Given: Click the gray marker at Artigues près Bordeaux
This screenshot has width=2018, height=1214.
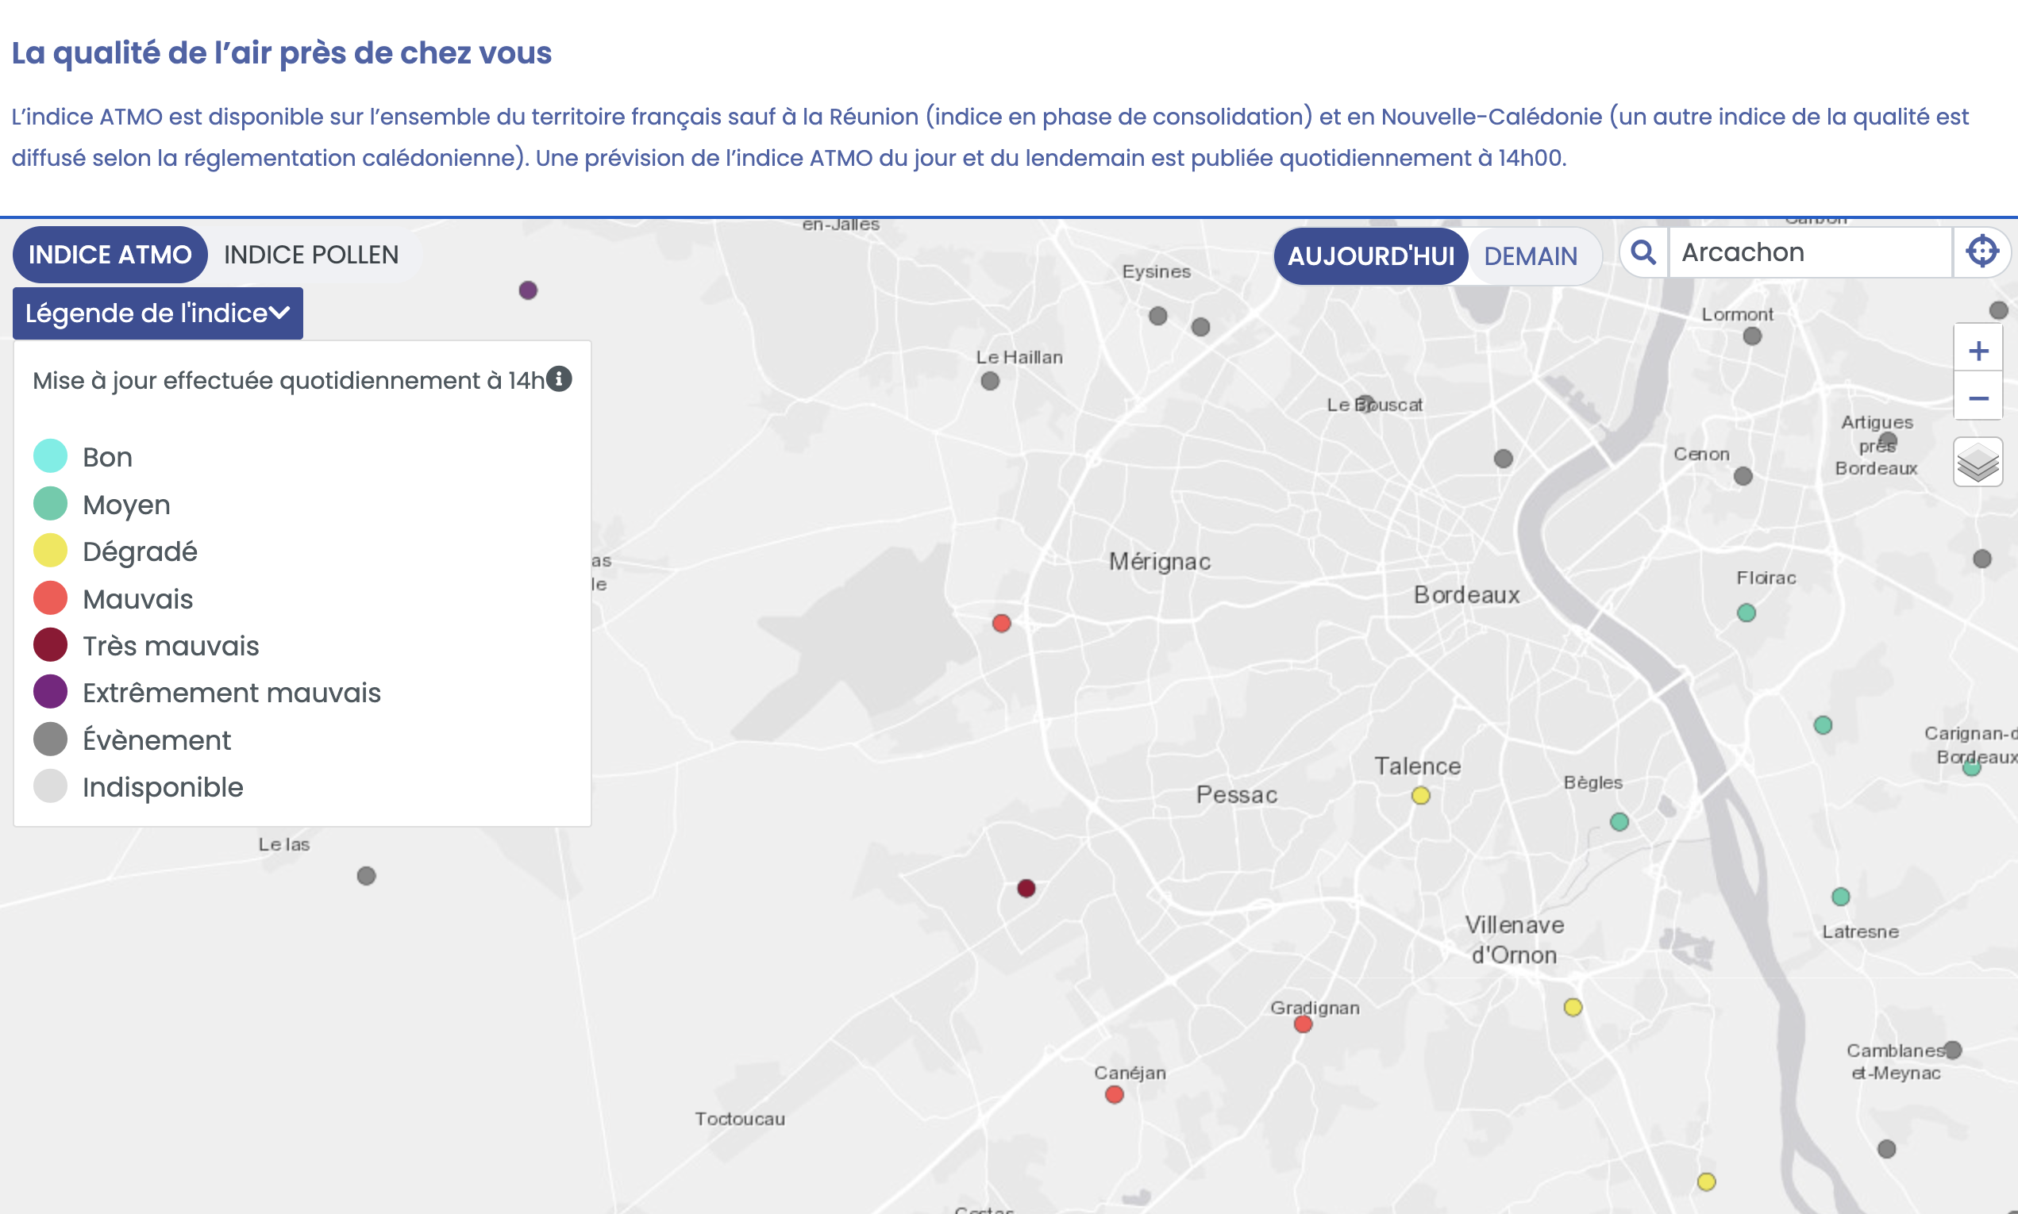Looking at the screenshot, I should click(1888, 442).
